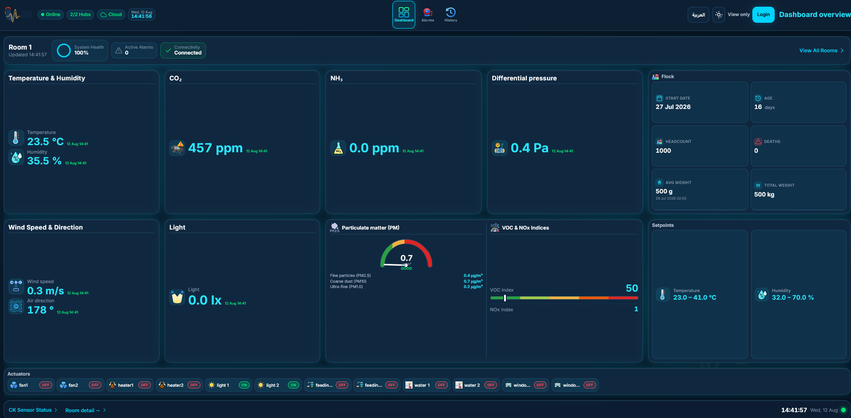Click the Humidity droplet icon
The image size is (851, 418).
(16, 157)
